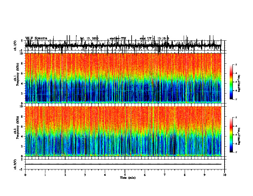This screenshot has width=253, height=196.
Task: Click the "-7" tick on ch.1 color bar
Action: point(235,99)
